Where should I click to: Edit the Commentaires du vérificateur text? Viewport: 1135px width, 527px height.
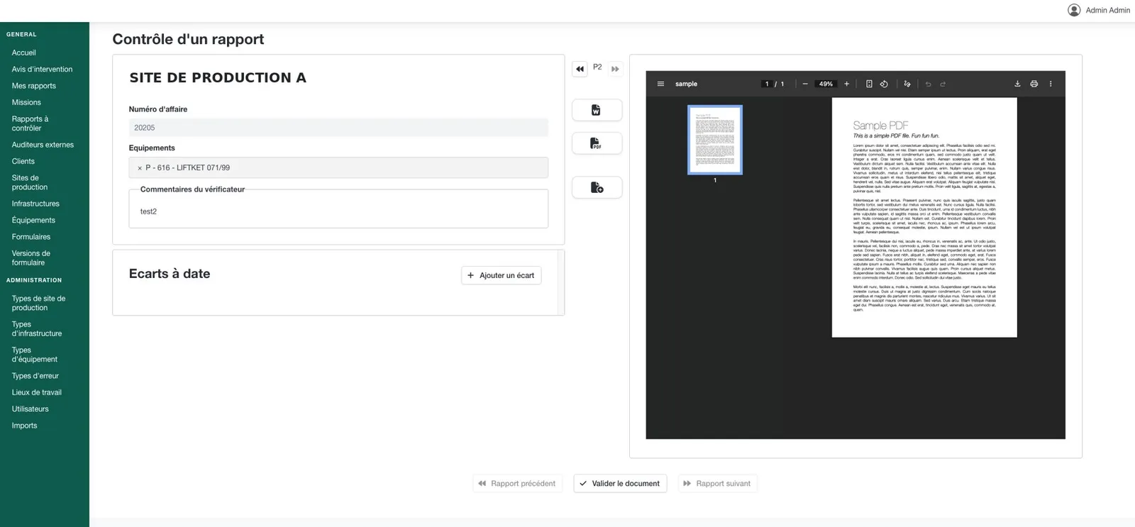[338, 211]
